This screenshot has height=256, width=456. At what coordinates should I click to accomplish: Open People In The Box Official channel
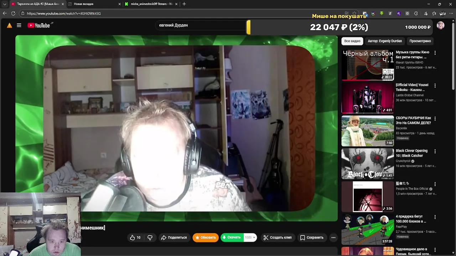click(x=412, y=189)
